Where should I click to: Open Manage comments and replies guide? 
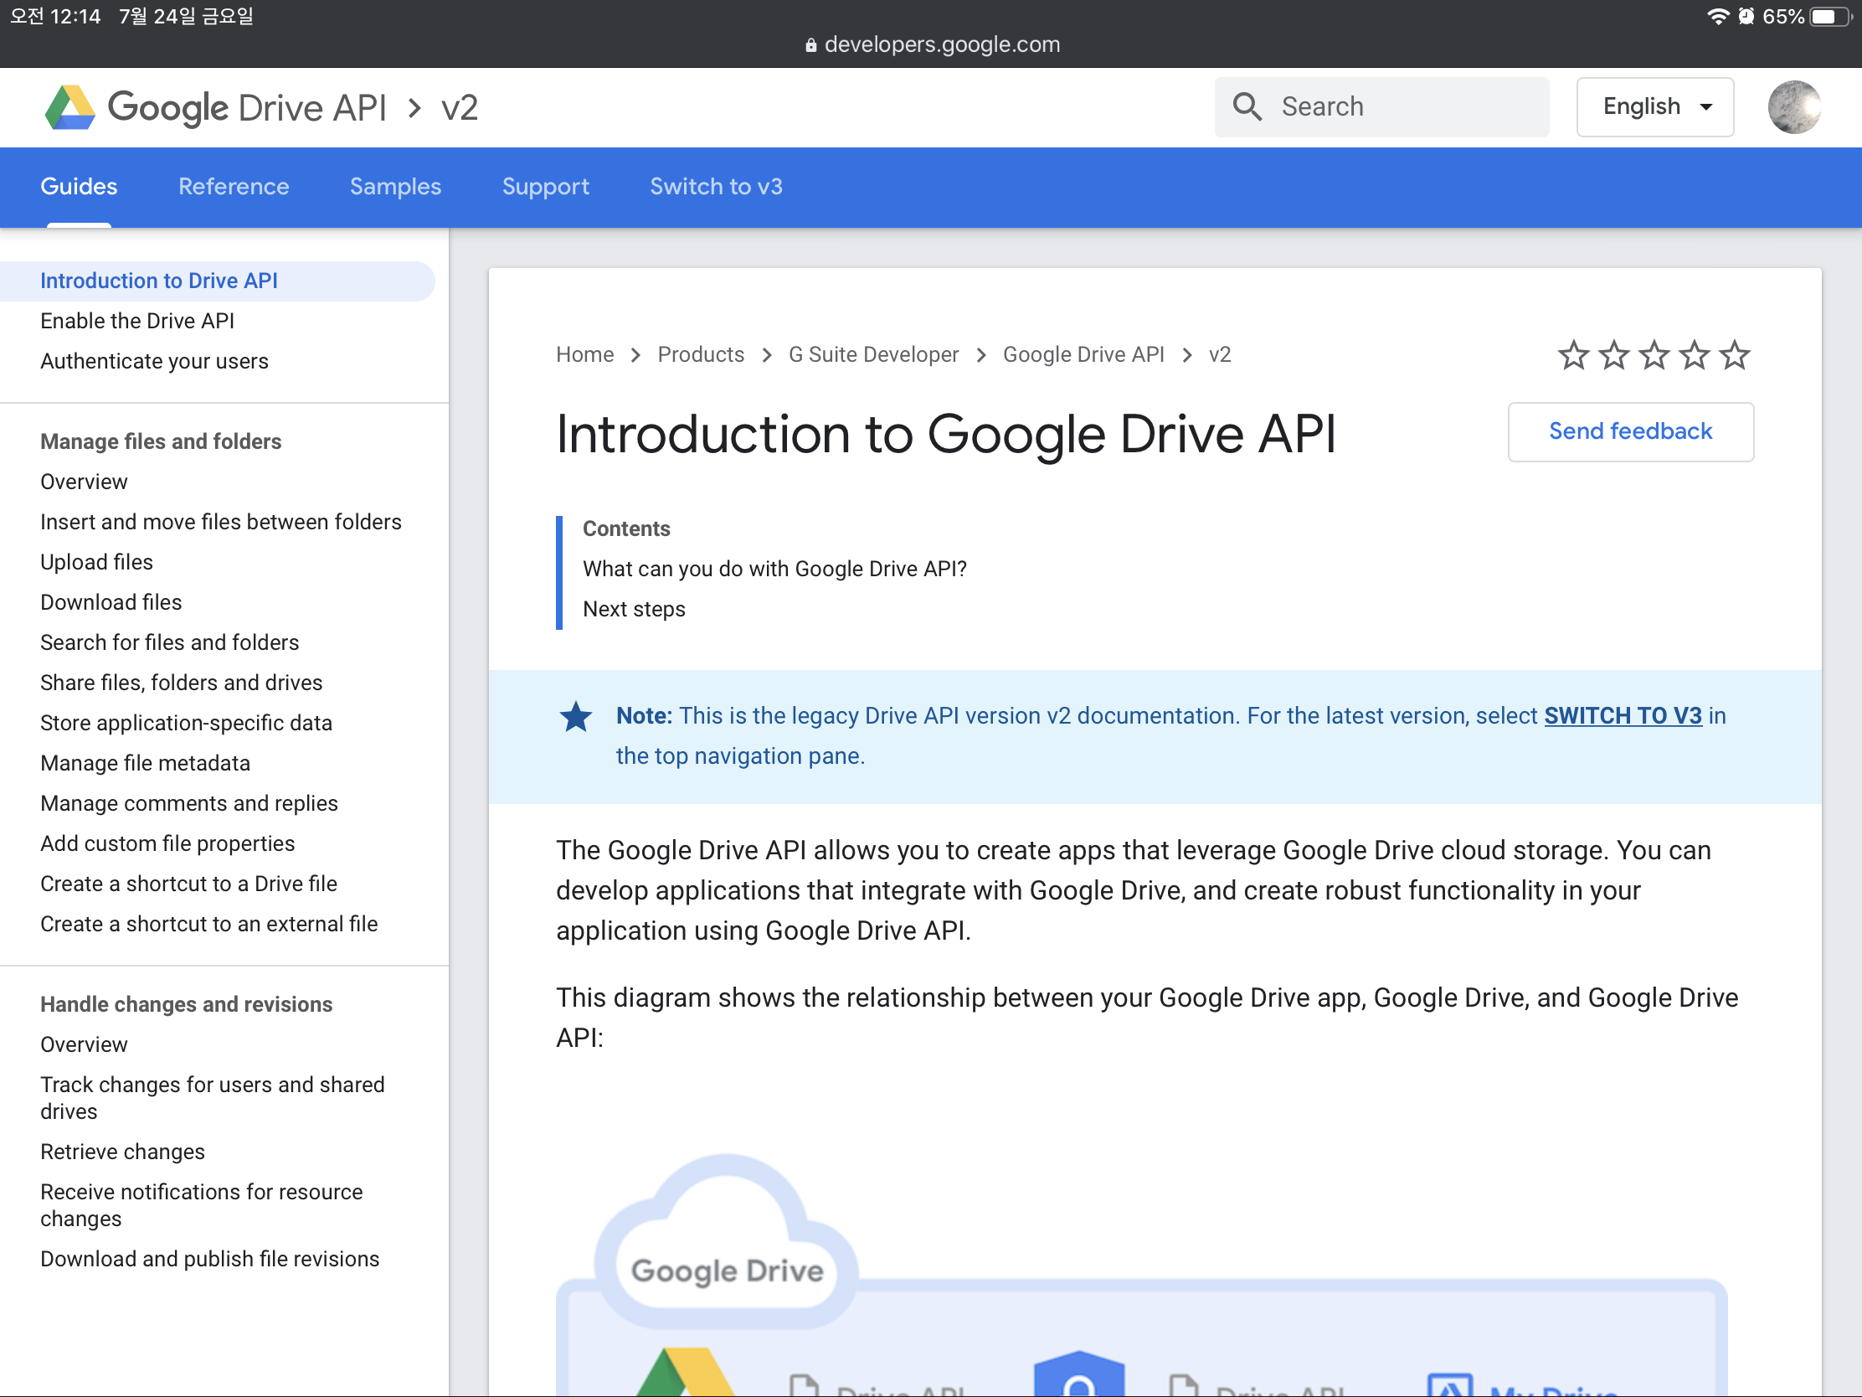[188, 803]
